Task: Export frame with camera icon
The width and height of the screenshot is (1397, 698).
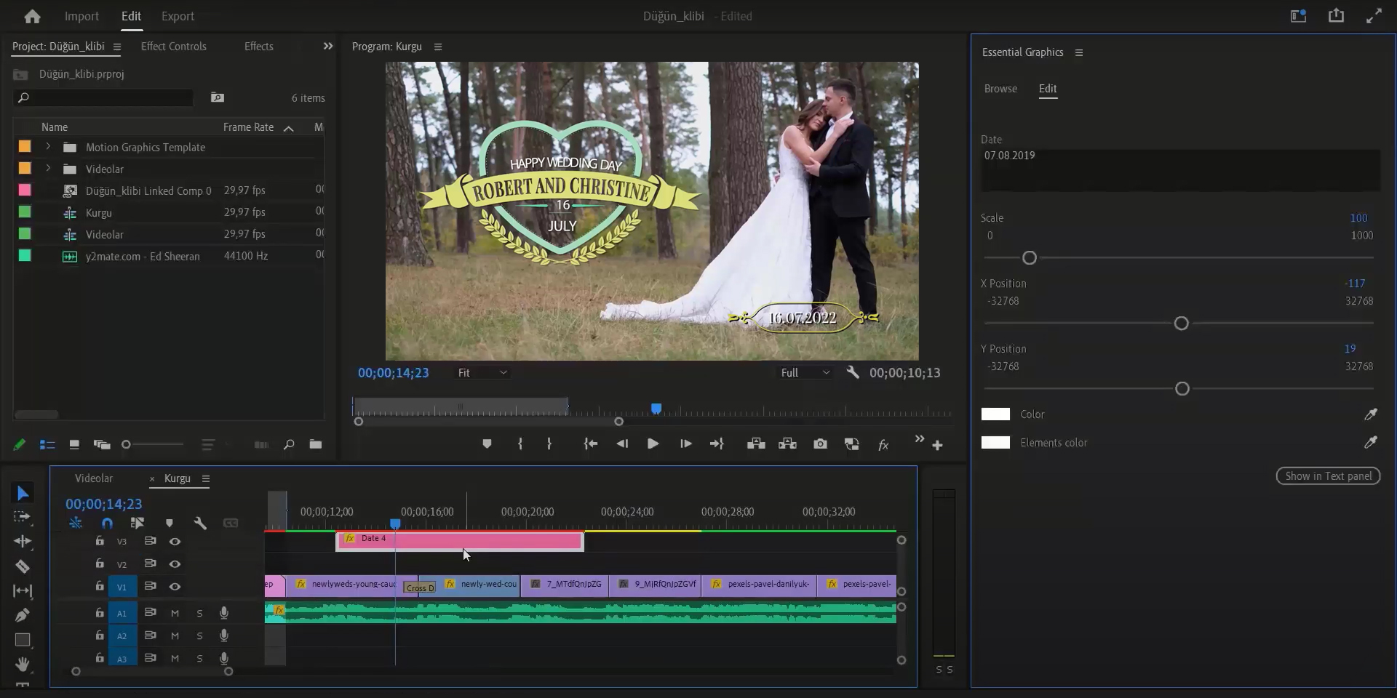Action: (820, 444)
